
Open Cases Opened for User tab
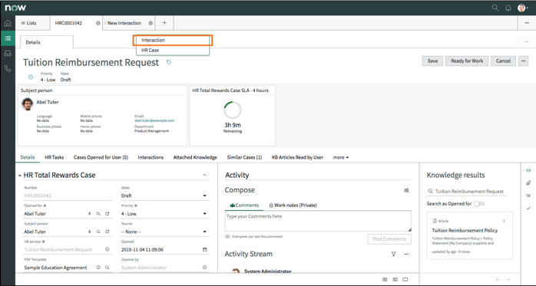(101, 157)
